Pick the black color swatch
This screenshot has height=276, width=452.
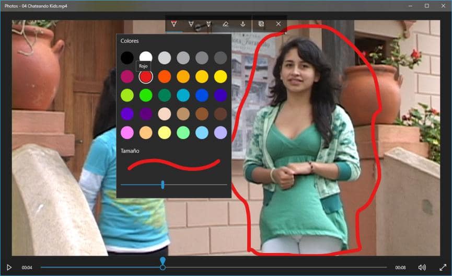coord(127,57)
